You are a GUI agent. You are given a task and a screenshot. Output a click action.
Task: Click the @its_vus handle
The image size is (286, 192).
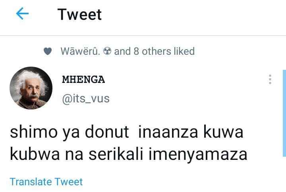coord(85,98)
